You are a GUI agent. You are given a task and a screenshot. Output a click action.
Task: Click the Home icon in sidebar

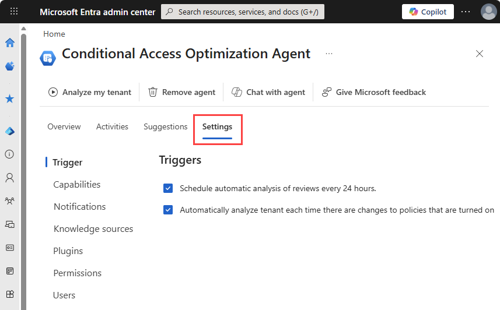pos(9,43)
